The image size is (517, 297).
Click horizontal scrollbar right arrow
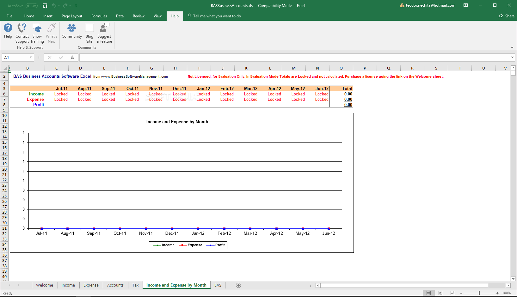[508, 285]
